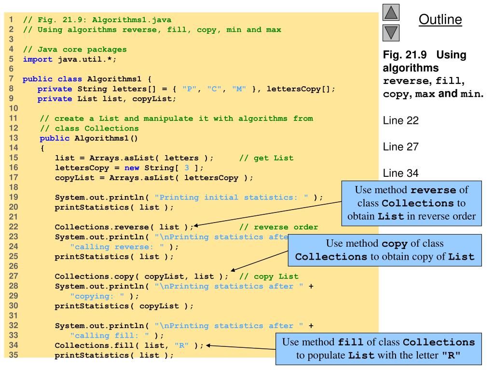Click the down arrow navigation button

click(x=391, y=33)
